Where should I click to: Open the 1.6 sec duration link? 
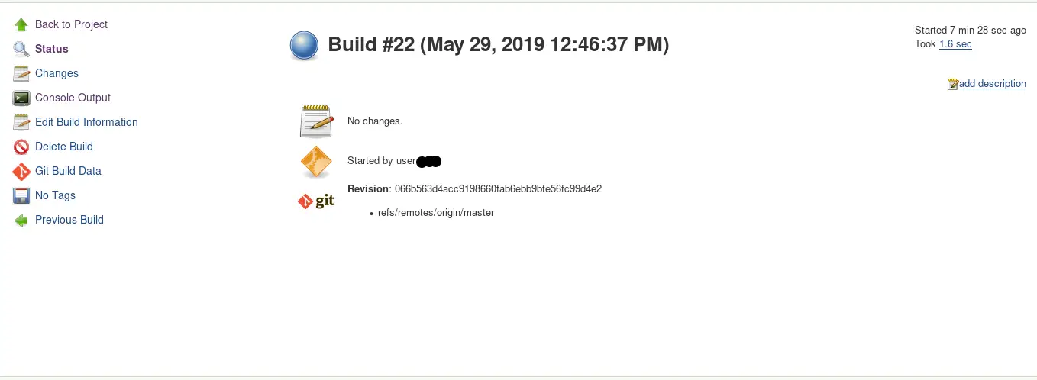click(x=955, y=44)
